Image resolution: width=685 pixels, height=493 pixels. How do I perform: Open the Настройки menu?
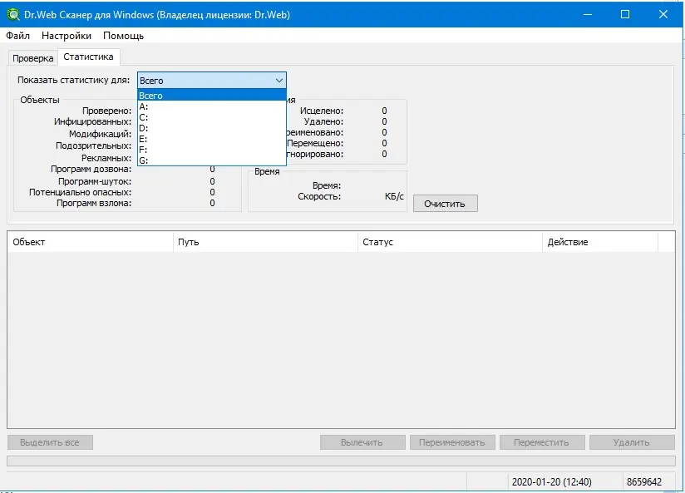tap(67, 36)
